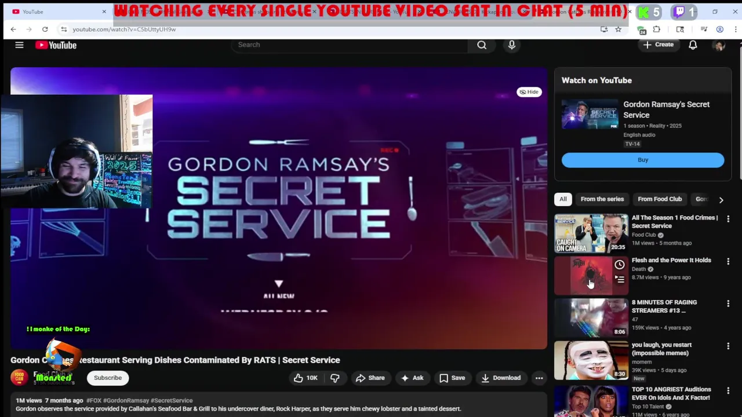
Task: Like the video with 10K likes
Action: 305,378
